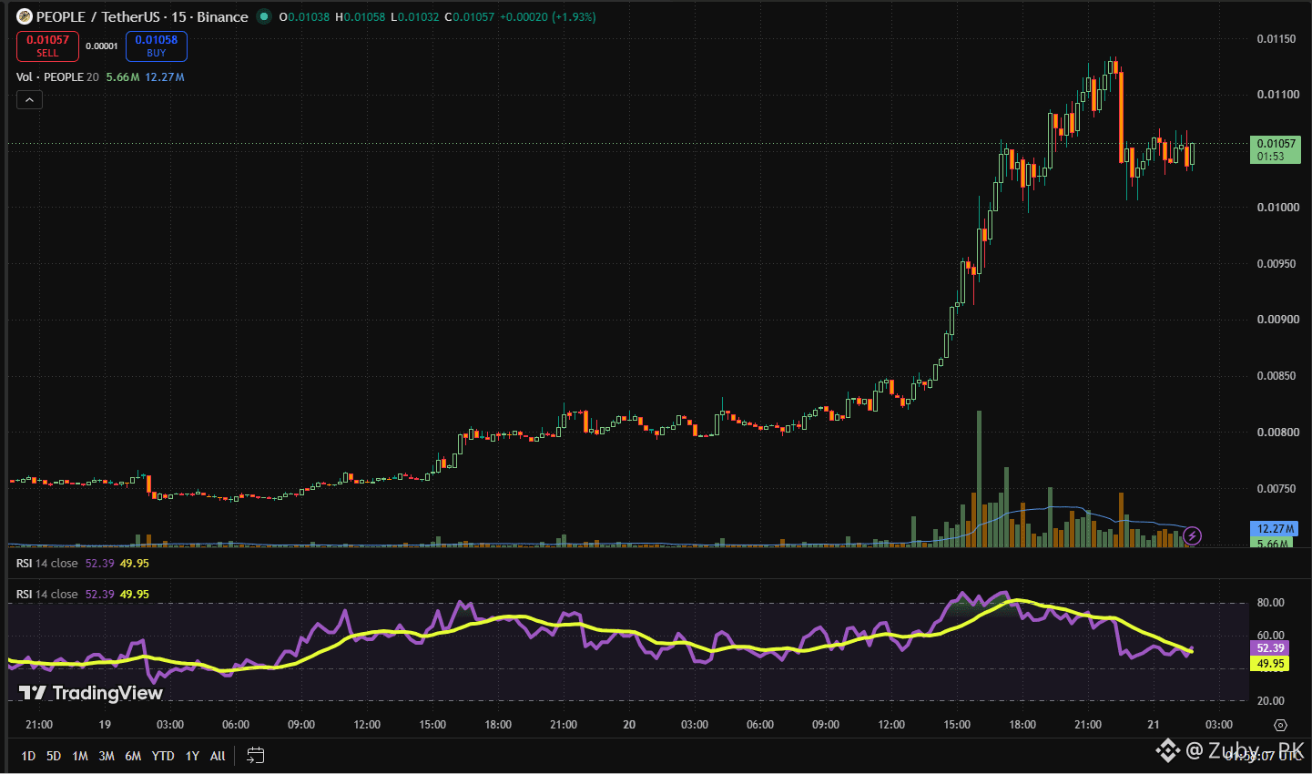Click the 80.00 RSI axis label
The width and height of the screenshot is (1312, 774).
[x=1270, y=603]
